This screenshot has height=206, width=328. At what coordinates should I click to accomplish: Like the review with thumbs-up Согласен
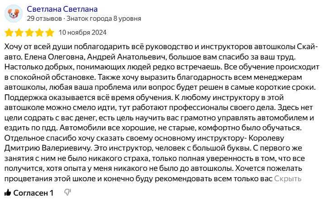[x=29, y=193]
